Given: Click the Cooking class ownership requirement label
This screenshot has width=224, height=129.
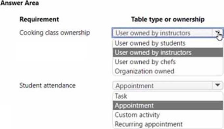Looking at the screenshot, I should tap(55, 33).
